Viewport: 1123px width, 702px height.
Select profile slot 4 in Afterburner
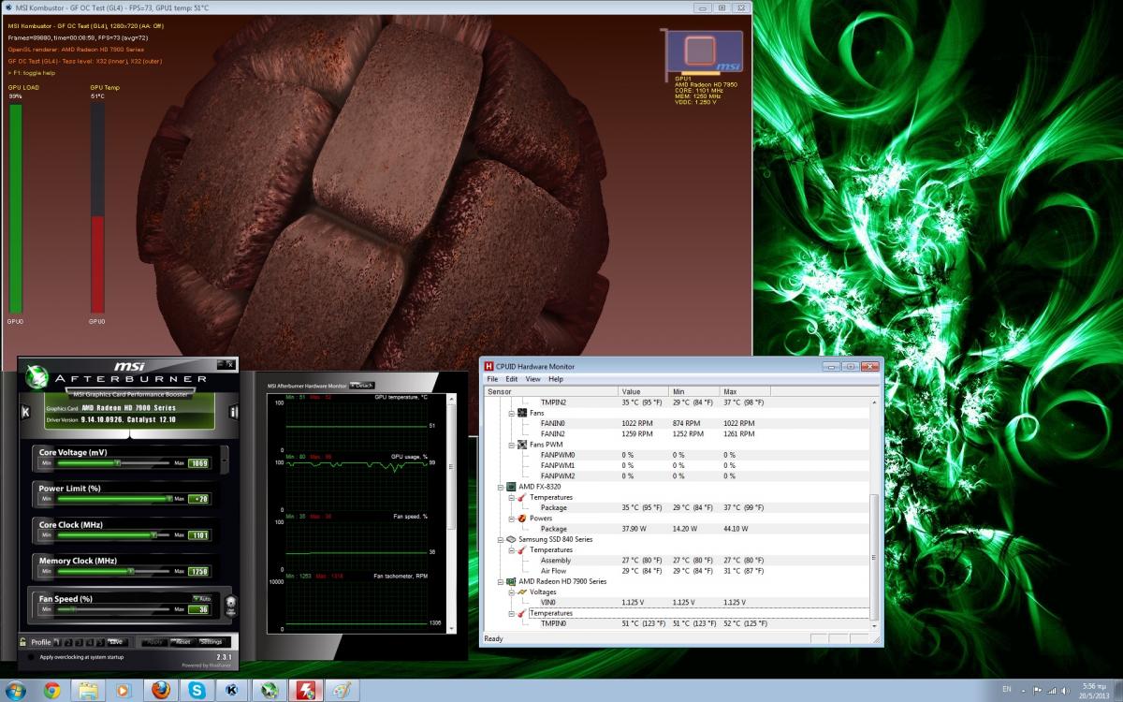pyautogui.click(x=91, y=642)
